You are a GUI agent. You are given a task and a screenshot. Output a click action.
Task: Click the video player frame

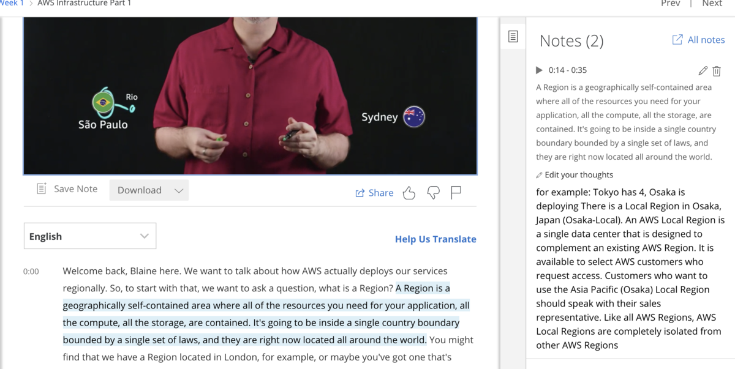click(250, 96)
